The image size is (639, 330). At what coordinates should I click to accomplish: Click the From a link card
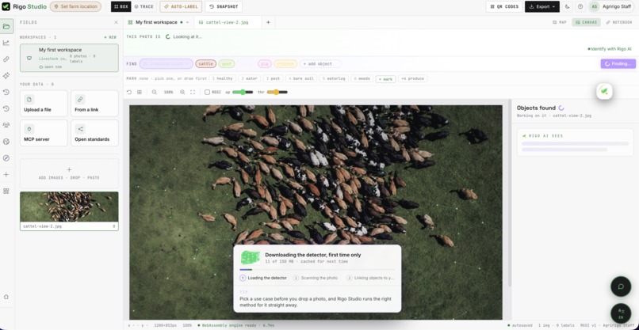pos(94,104)
